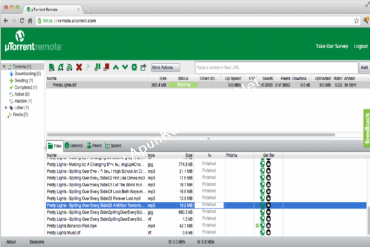Sort torrents by Status column header
This screenshot has width=370, height=247.
pyautogui.click(x=183, y=78)
